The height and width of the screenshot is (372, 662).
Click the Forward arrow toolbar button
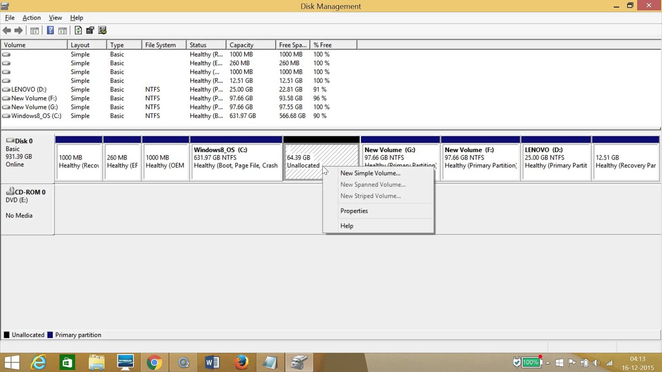click(x=19, y=30)
